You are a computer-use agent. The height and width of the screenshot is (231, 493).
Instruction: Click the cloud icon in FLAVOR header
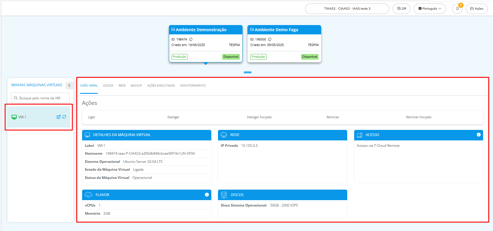pos(89,195)
